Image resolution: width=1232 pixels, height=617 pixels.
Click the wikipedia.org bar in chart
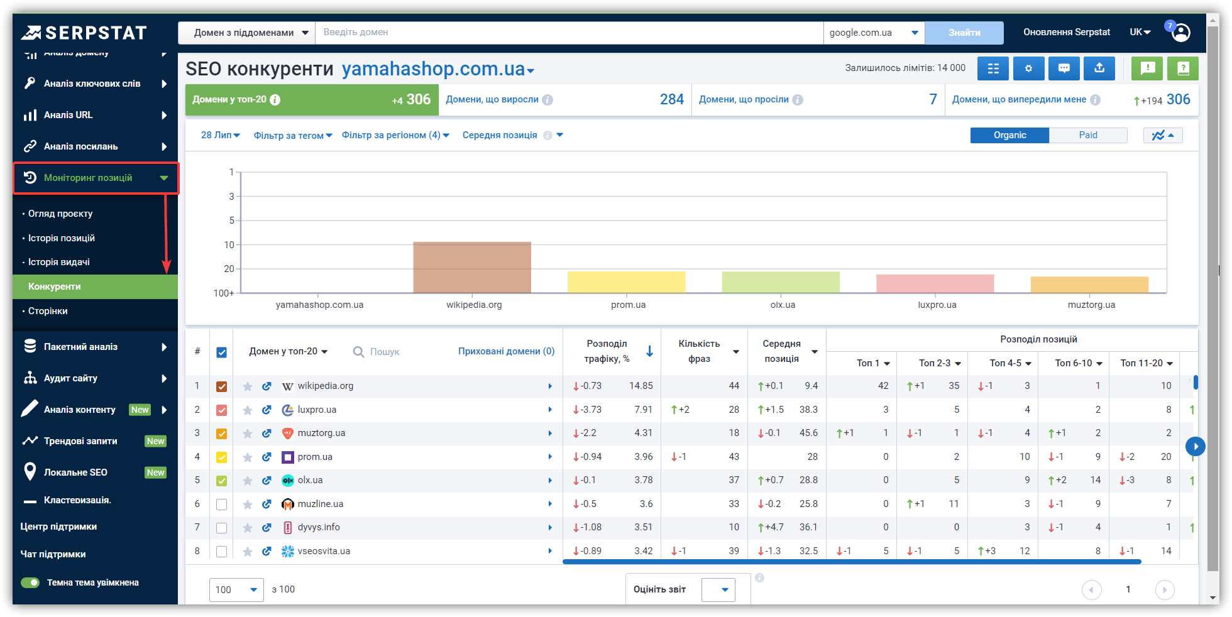[472, 268]
